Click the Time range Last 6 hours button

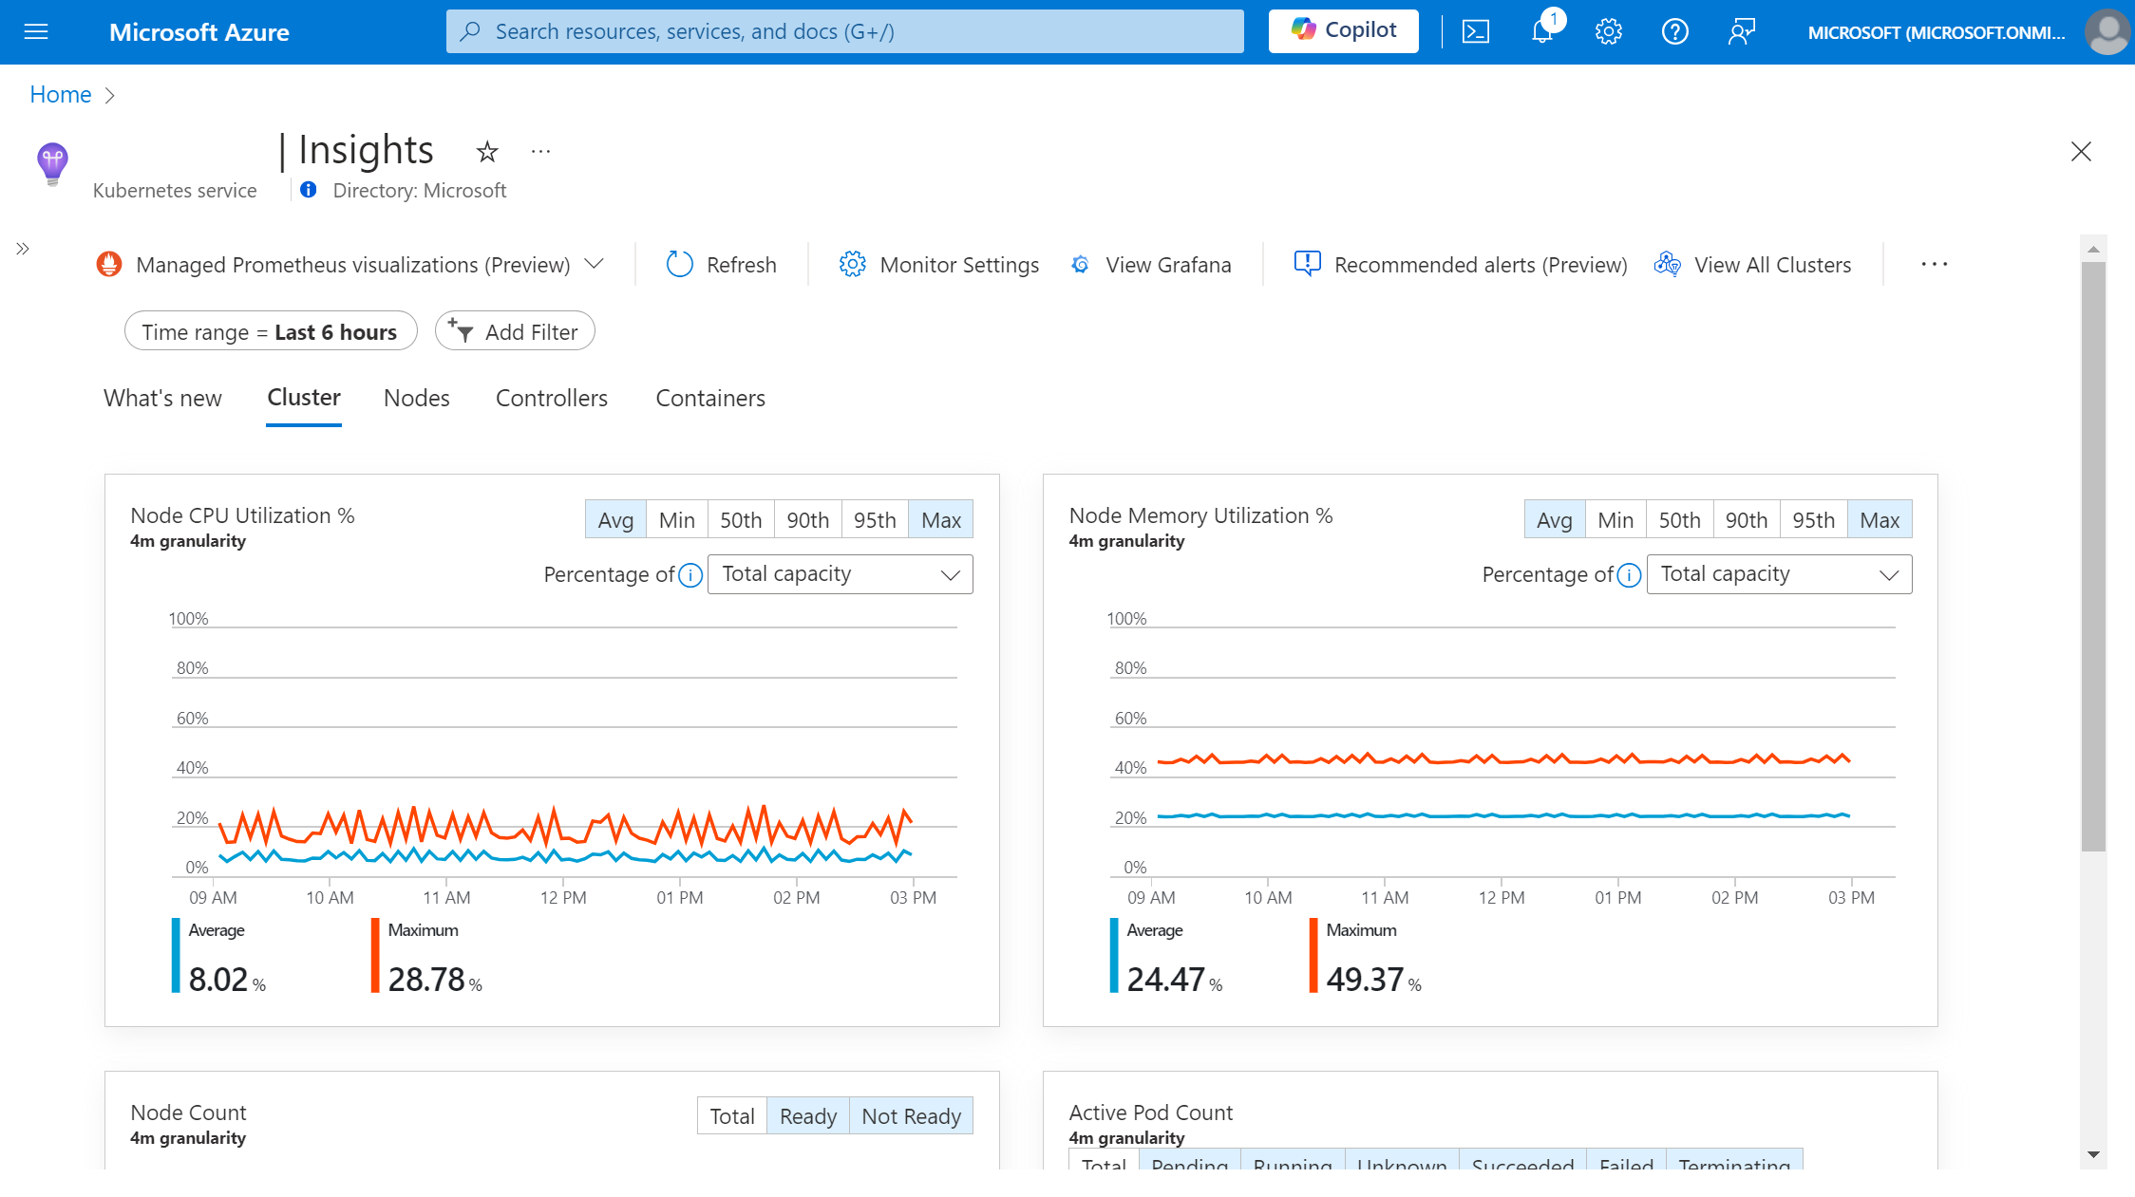pyautogui.click(x=270, y=331)
